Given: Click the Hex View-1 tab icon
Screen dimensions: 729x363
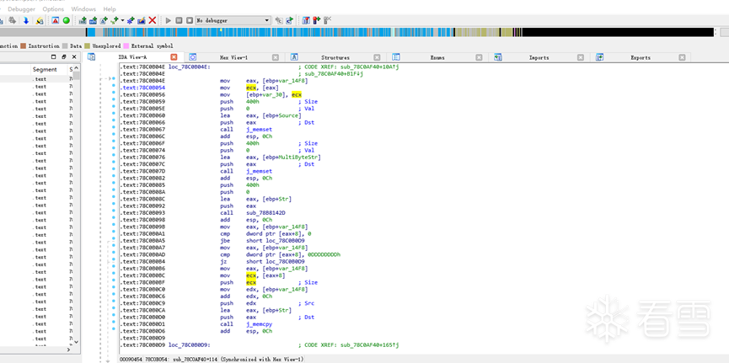Looking at the screenshot, I should coord(193,57).
